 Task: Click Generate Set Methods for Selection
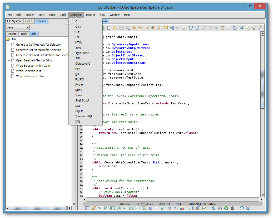click(39, 50)
